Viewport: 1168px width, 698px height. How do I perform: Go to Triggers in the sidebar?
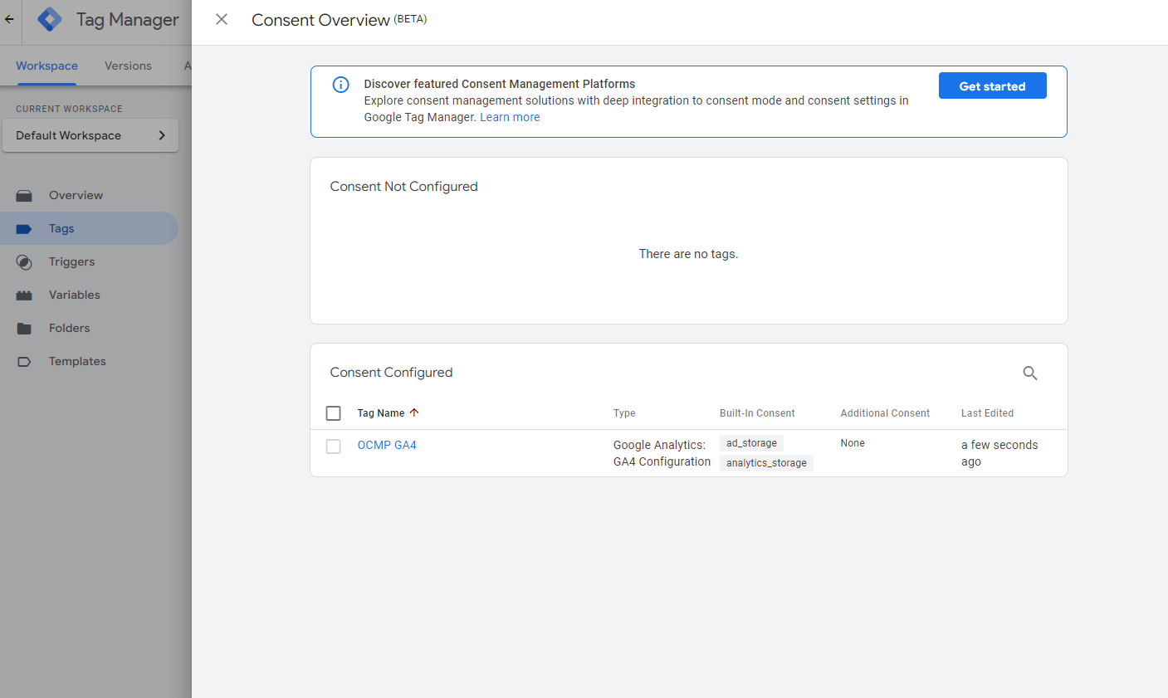click(x=71, y=261)
